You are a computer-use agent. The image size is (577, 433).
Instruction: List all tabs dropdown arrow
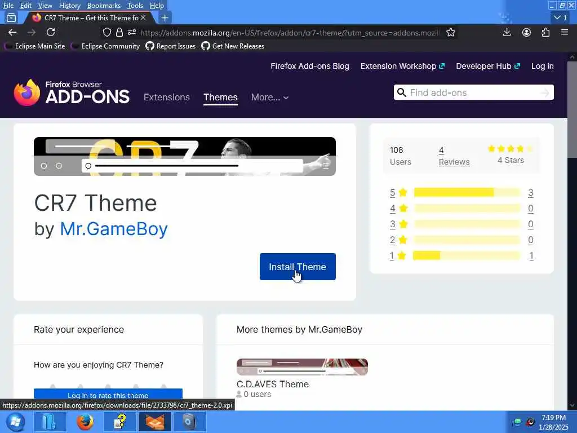(x=561, y=17)
